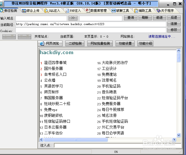This screenshot has height=155, width=186.
Task: Click the 音乐喷泉 link
Action: 109,92
